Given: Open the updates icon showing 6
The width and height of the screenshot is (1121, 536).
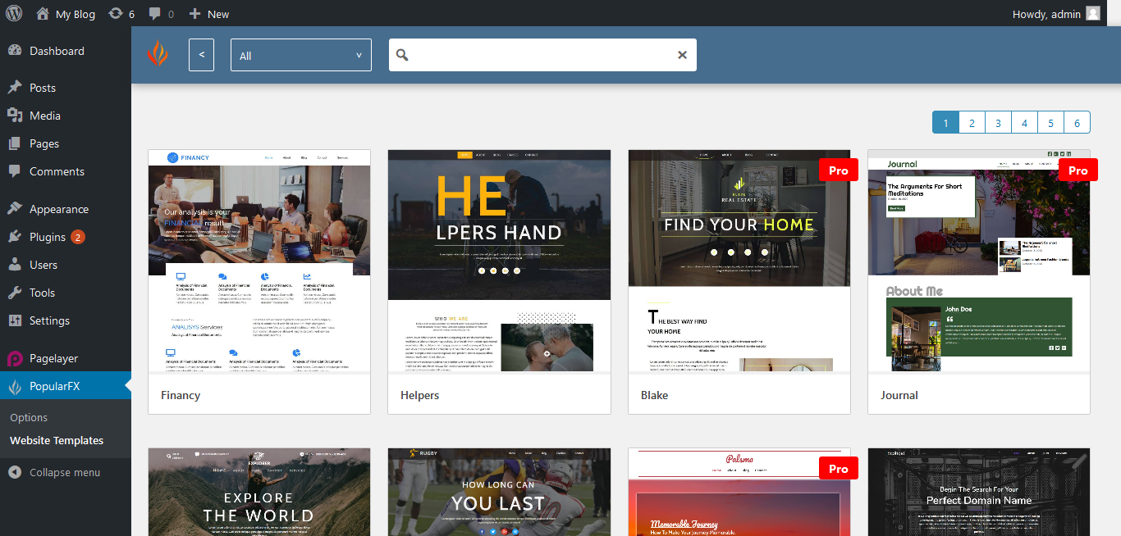Looking at the screenshot, I should click(116, 13).
